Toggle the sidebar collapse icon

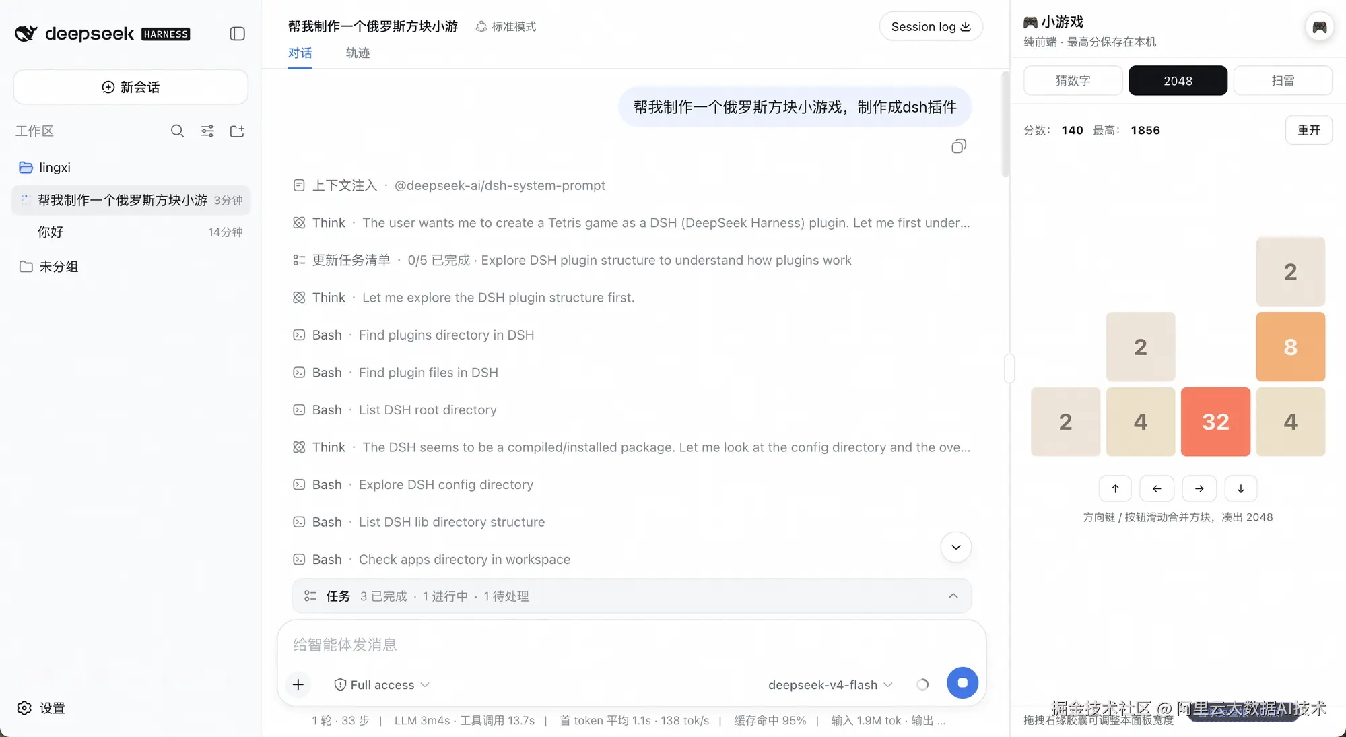pos(237,34)
